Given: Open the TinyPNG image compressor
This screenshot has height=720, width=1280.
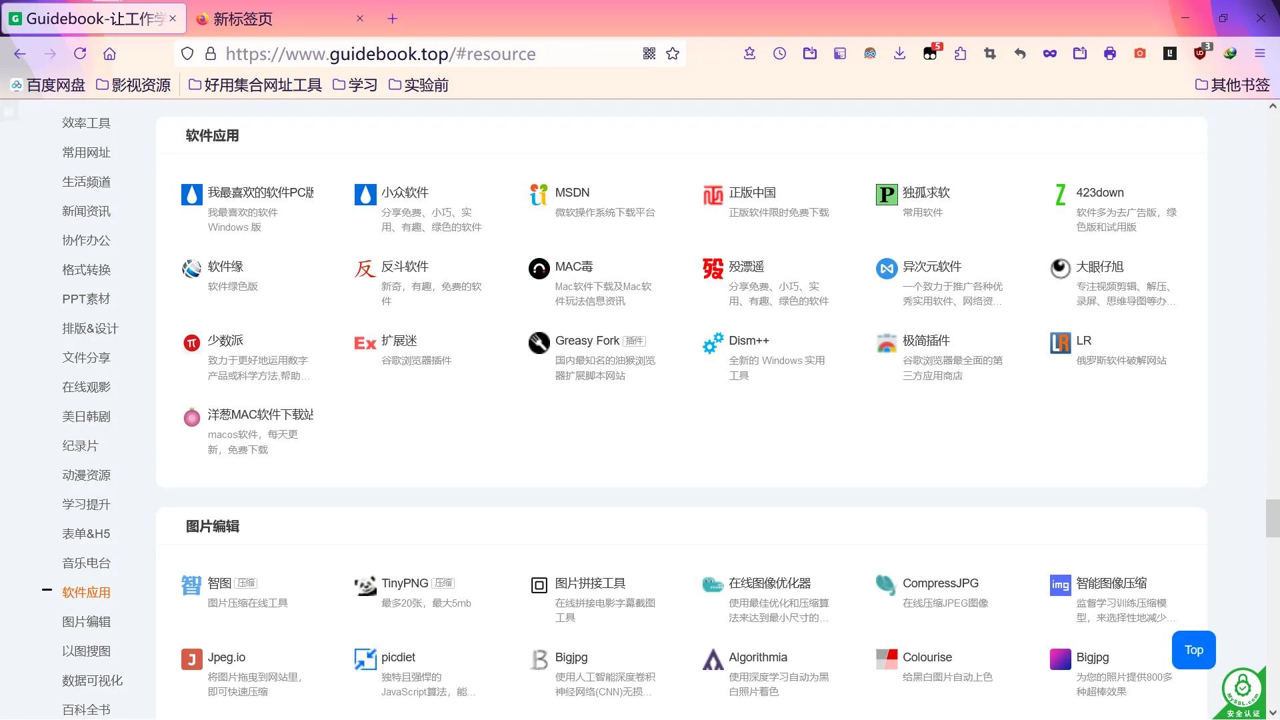Looking at the screenshot, I should [405, 583].
